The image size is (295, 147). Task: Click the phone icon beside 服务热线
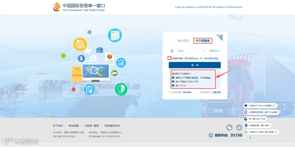(x=211, y=135)
